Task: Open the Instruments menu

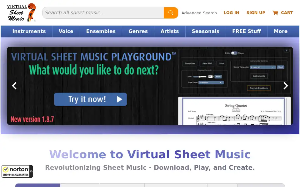Action: (x=29, y=31)
